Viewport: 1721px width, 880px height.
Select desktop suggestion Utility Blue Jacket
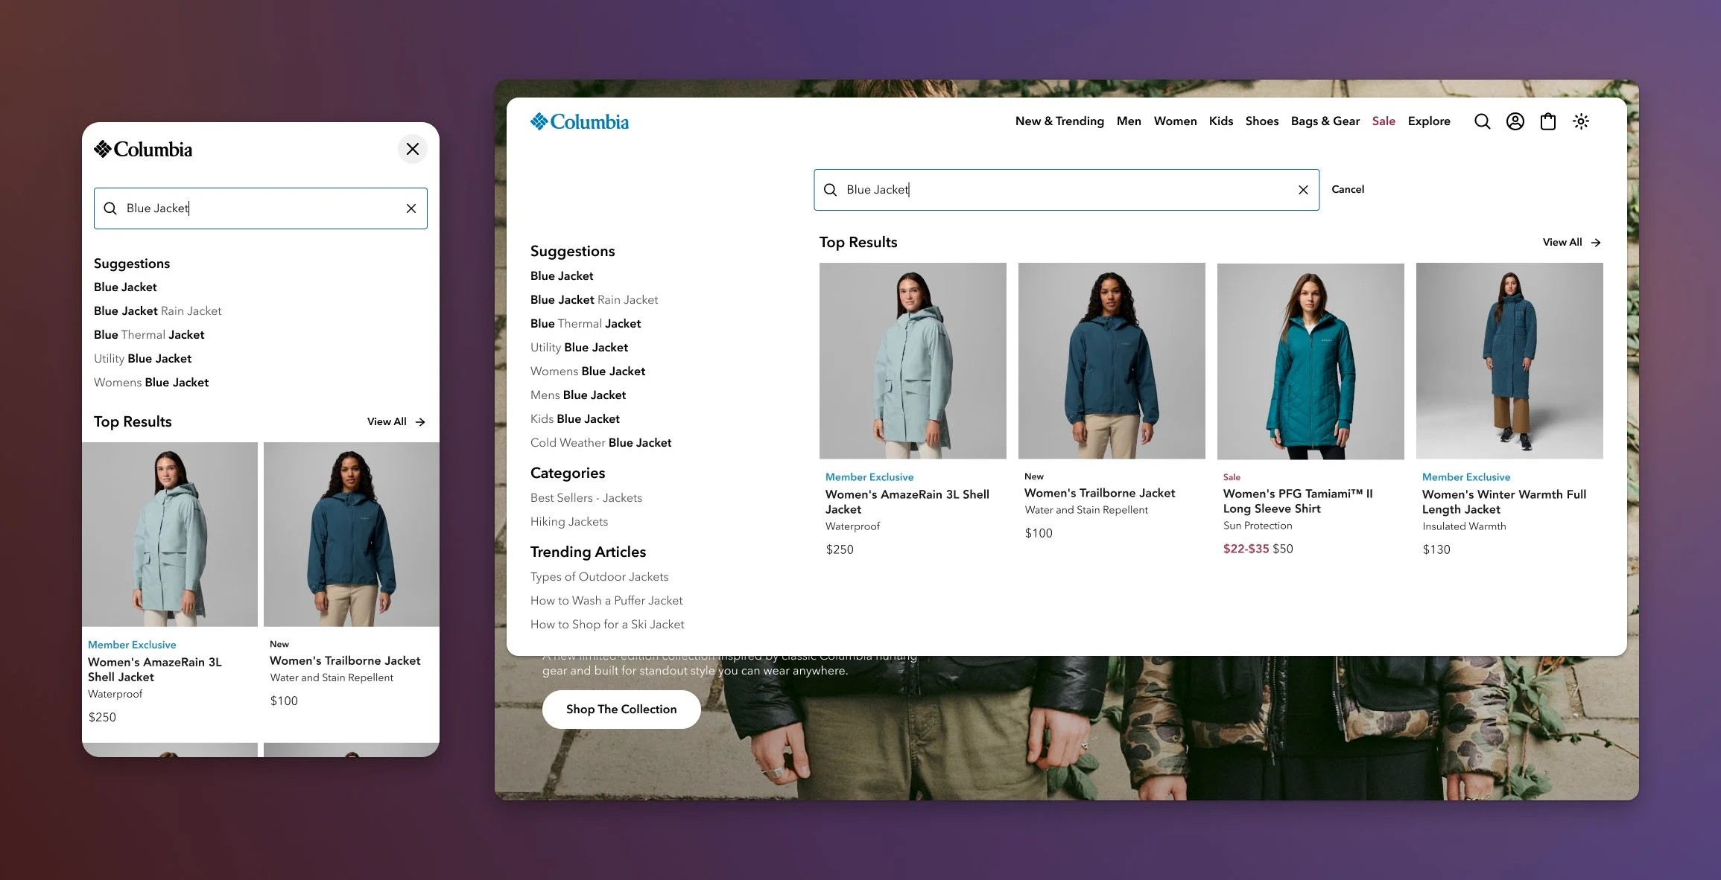click(x=579, y=348)
